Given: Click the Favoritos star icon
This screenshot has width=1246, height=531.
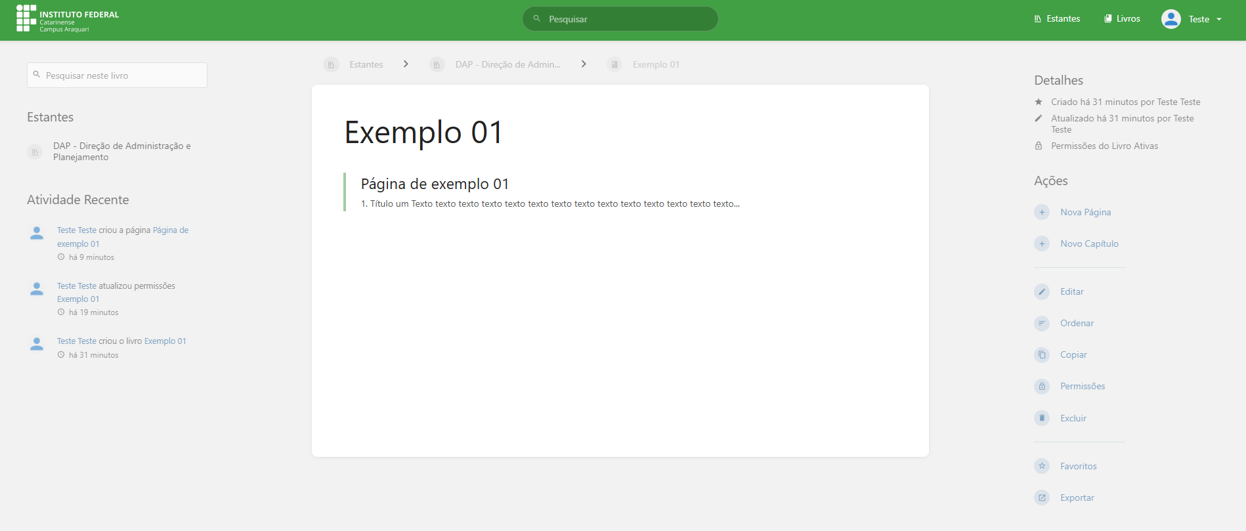Looking at the screenshot, I should pos(1042,466).
